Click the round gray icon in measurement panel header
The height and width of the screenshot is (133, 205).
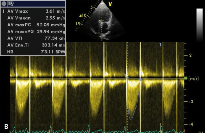(4, 4)
